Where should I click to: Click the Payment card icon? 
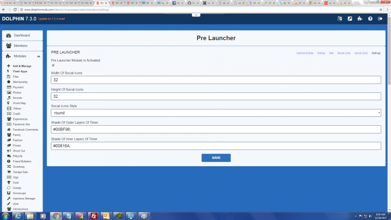(9, 87)
